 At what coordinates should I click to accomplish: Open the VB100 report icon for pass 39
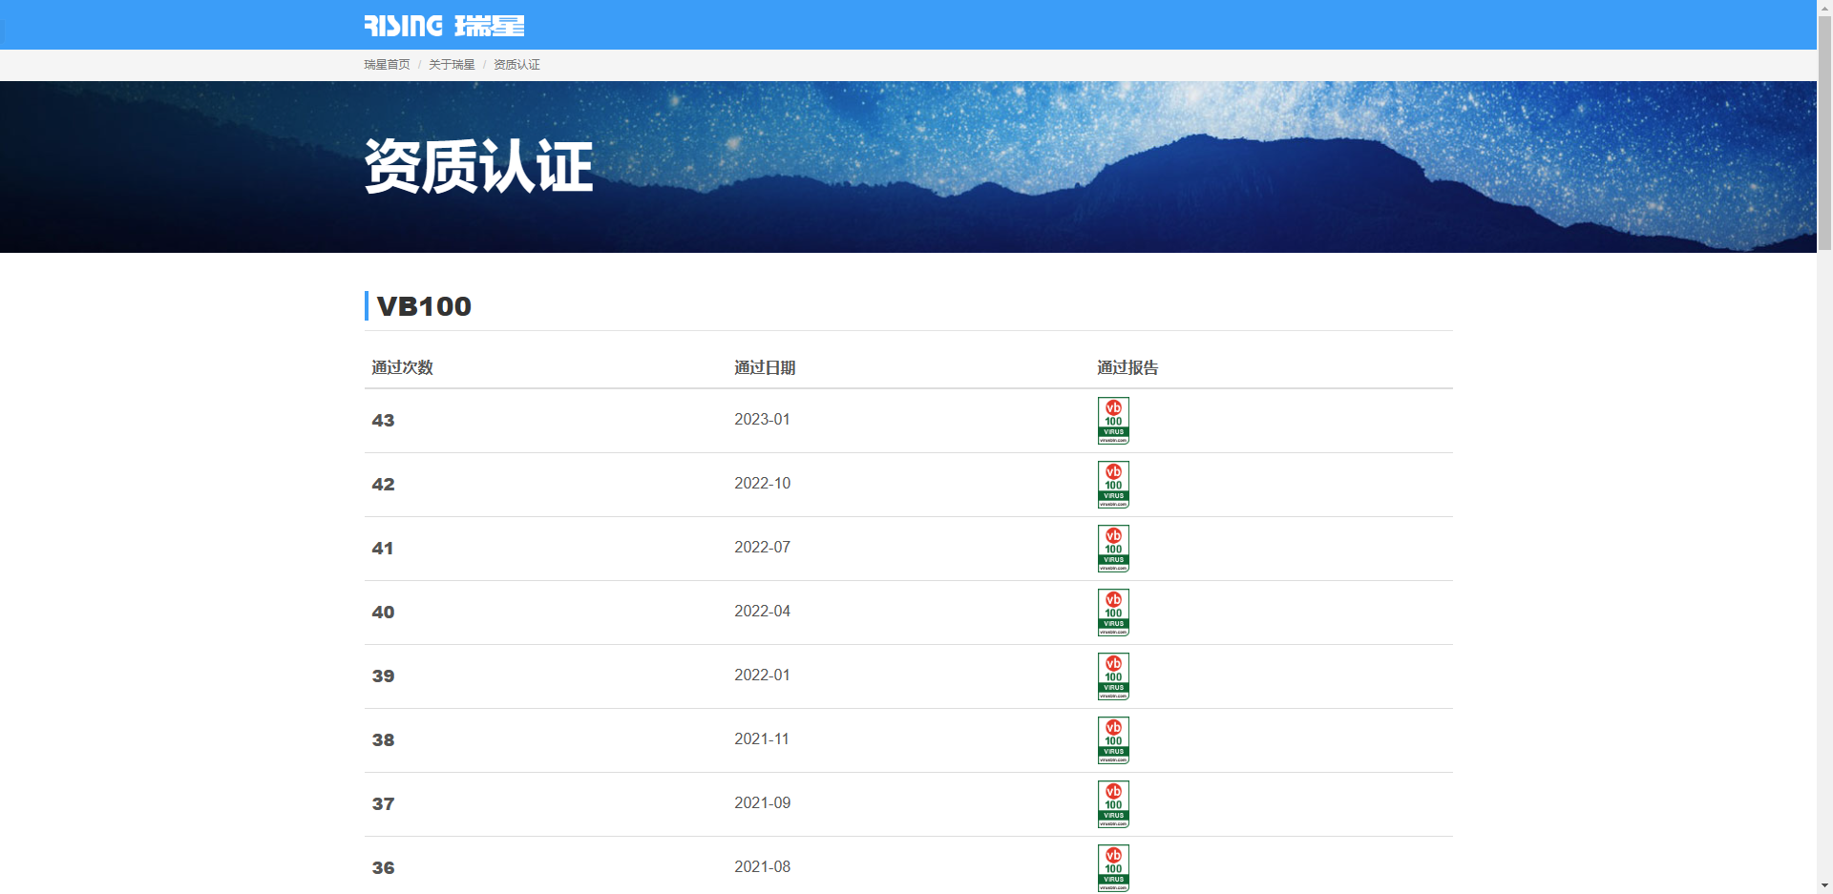(1113, 676)
